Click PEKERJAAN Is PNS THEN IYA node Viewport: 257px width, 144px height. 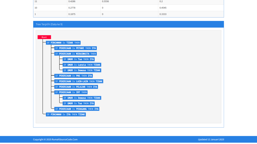[73, 76]
